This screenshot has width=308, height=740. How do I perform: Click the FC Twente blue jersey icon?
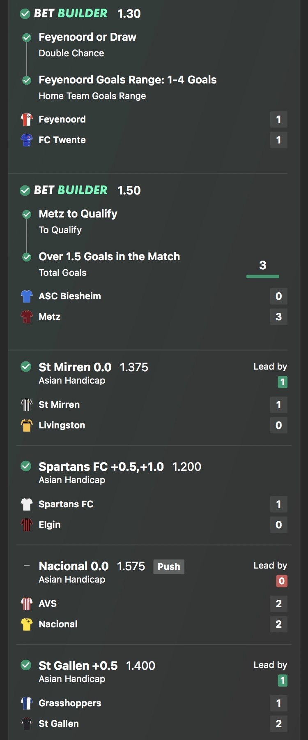point(27,140)
